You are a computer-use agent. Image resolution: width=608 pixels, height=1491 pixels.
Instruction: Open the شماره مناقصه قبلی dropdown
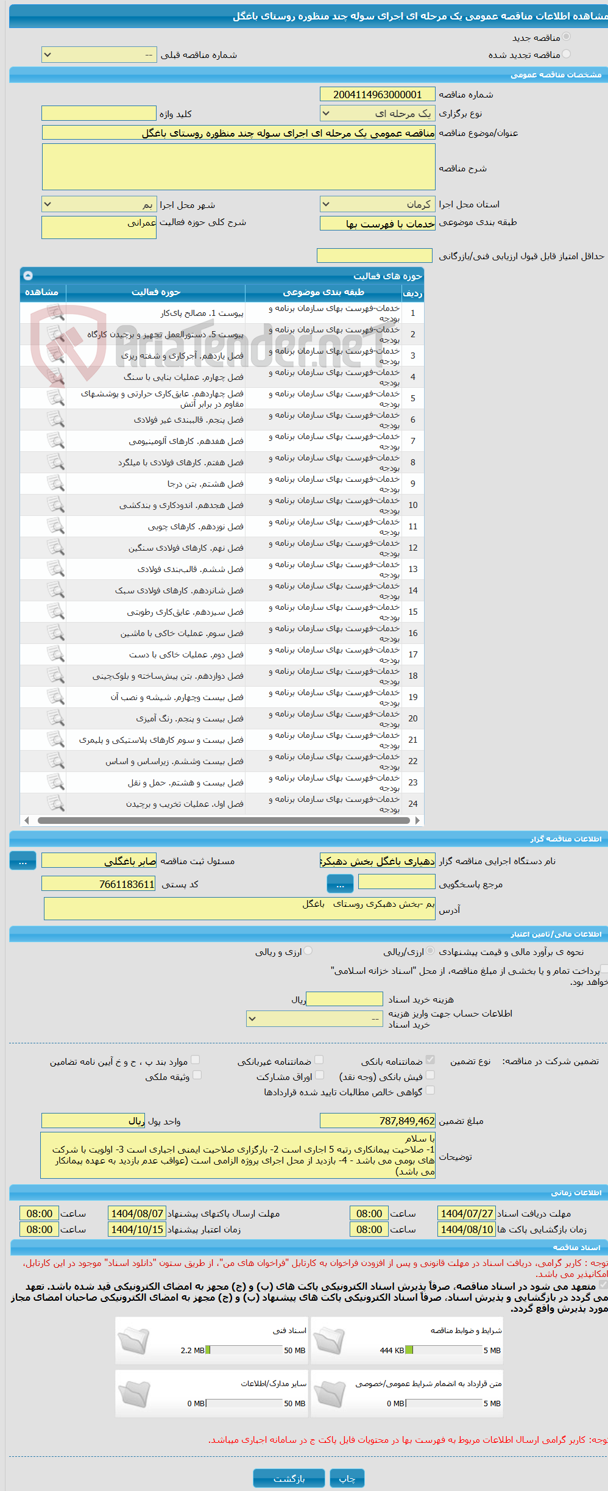point(99,55)
